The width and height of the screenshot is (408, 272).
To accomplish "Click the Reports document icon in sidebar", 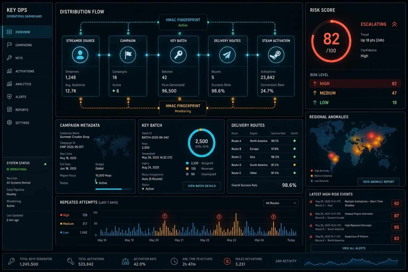I will [x=9, y=109].
